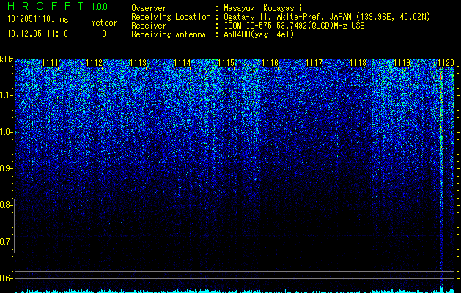The width and height of the screenshot is (461, 293).
Task: Click the kHz axis unit label
Action: coord(7,59)
